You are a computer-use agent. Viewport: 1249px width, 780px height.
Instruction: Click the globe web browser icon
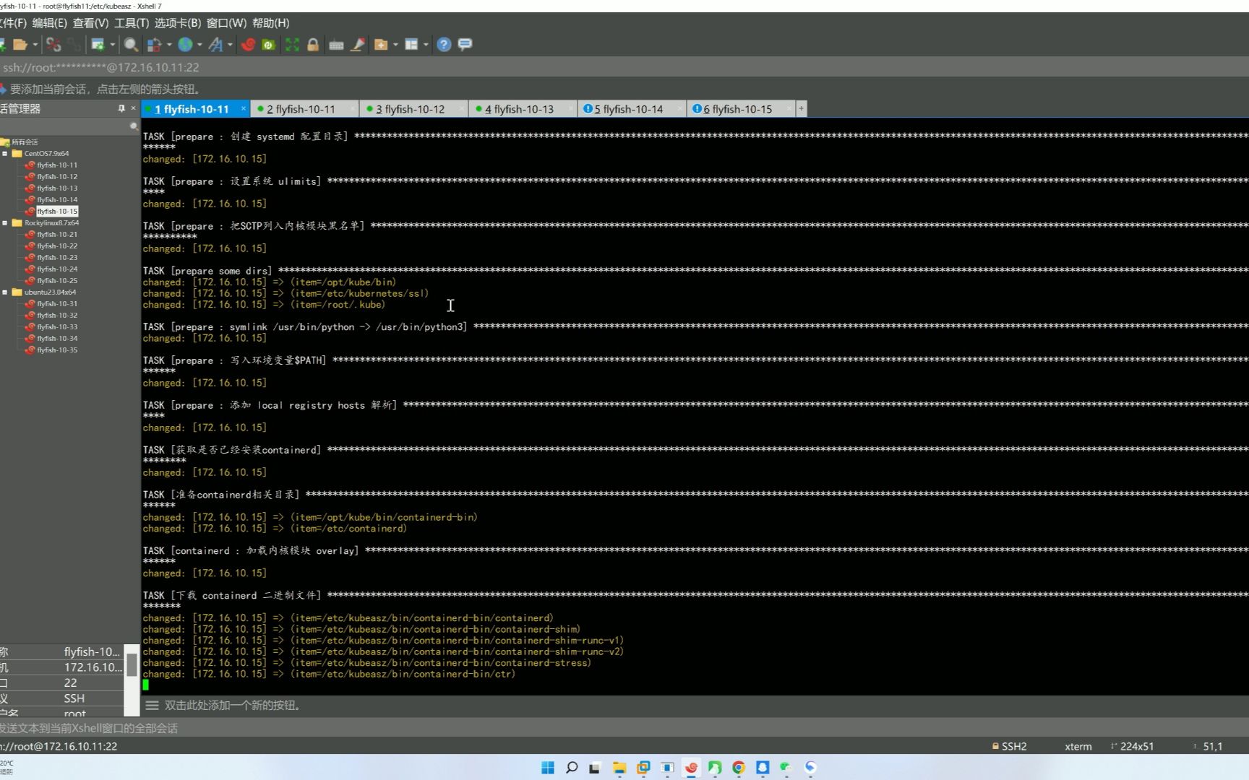pyautogui.click(x=185, y=45)
